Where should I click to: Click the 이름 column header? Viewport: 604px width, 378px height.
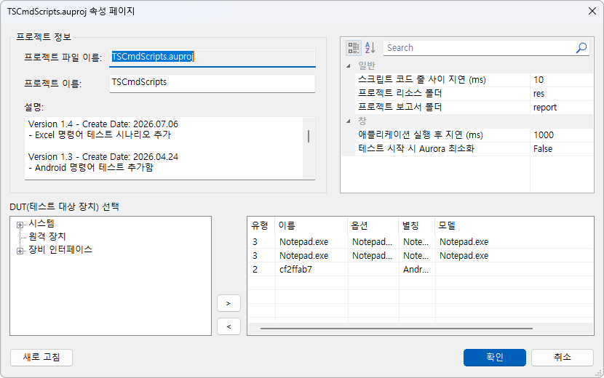click(311, 225)
